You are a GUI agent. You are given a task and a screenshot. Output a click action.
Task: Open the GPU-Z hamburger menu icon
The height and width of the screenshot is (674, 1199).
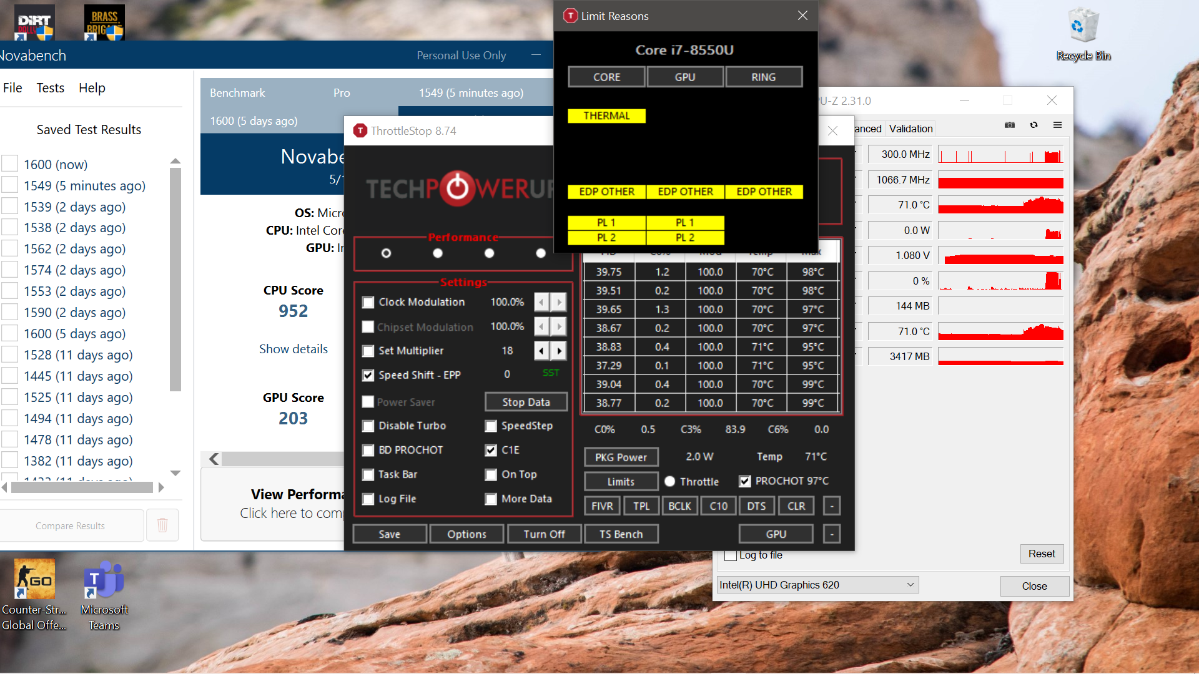(1057, 125)
